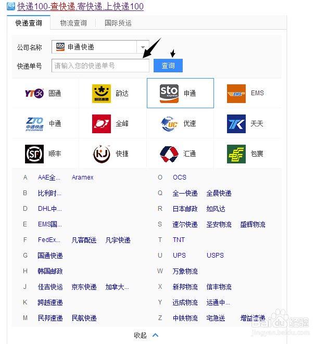The image size is (328, 344).
Task: Open the 加拿大... link
Action: coord(117,287)
